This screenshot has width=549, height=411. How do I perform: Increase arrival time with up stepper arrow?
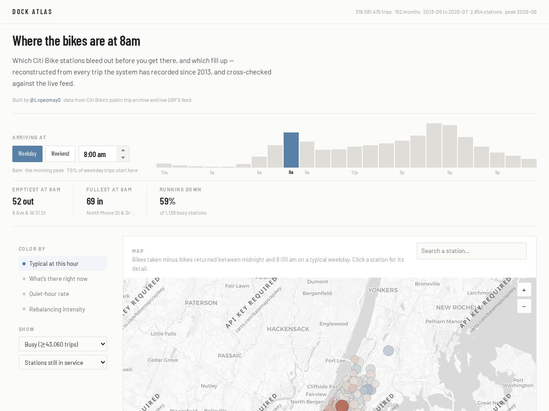coord(123,150)
